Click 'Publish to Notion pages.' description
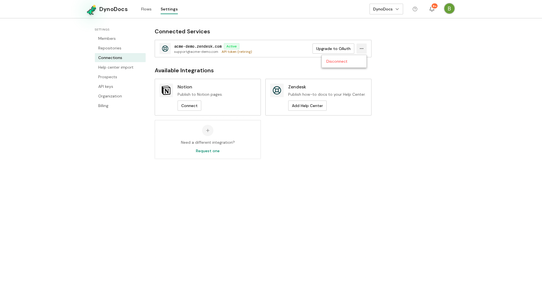This screenshot has width=542, height=305. pos(200,94)
